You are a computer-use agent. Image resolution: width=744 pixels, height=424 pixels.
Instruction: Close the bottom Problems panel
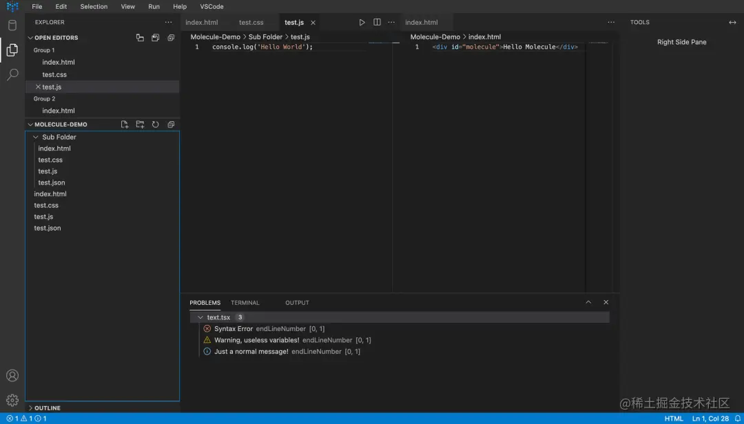[606, 302]
